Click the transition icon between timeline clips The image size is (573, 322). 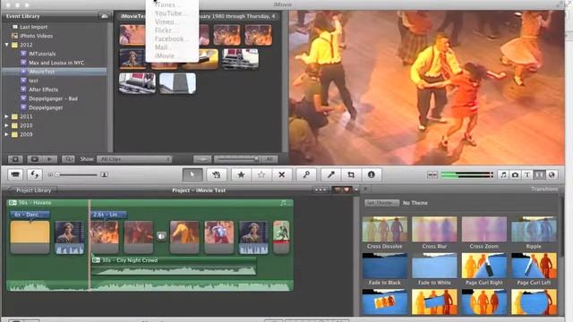(161, 236)
